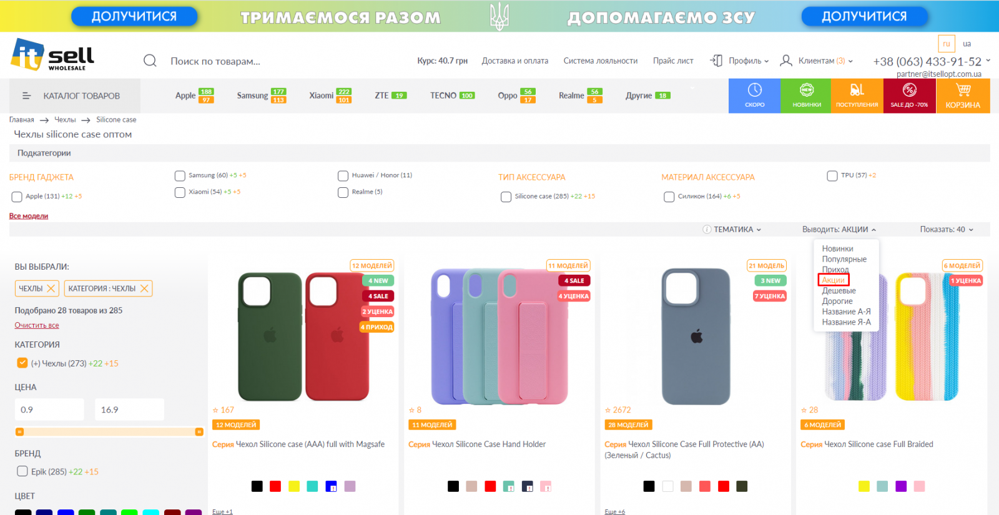Open the SALE ДО -70% tile
Viewport: 999px width, 515px height.
coord(909,96)
